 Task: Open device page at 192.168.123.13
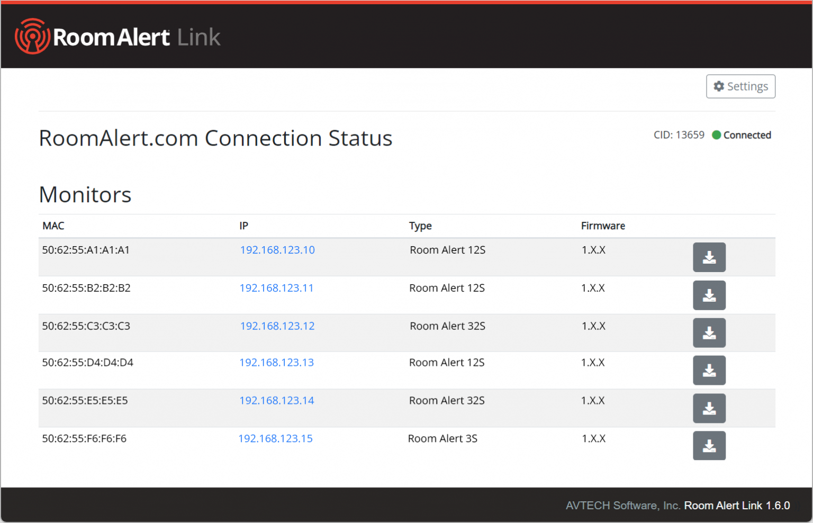click(x=276, y=363)
